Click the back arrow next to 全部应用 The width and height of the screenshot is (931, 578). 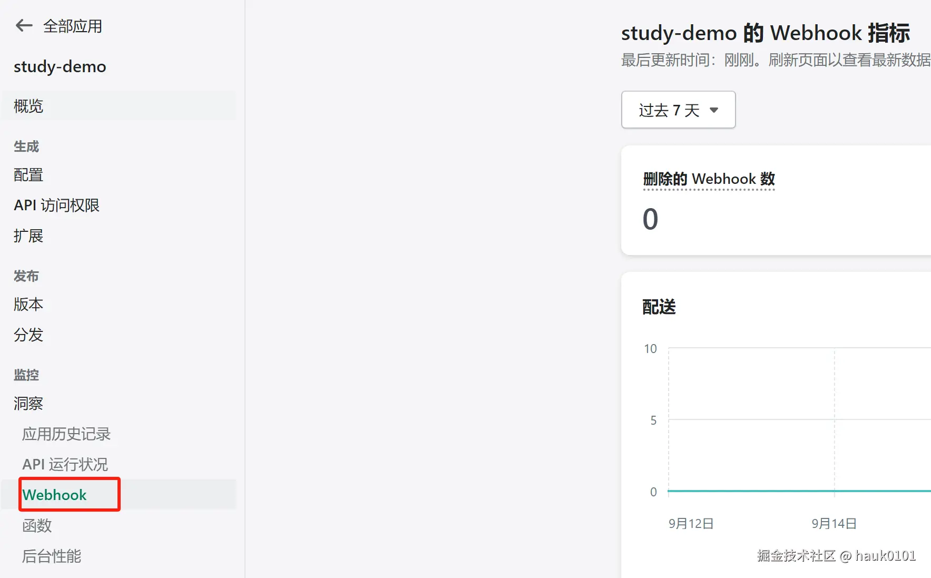pyautogui.click(x=24, y=25)
